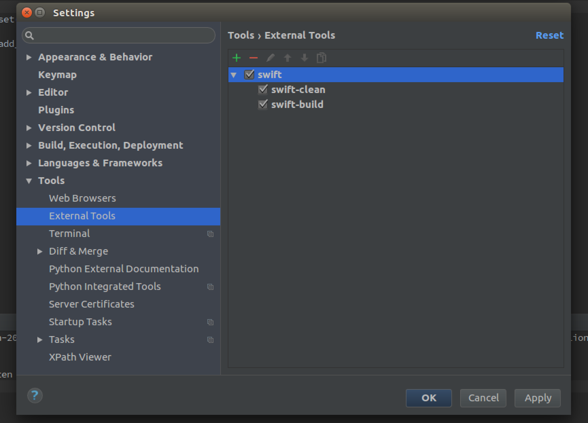Viewport: 588px width, 423px height.
Task: Collapse the swift tool group
Action: (x=234, y=75)
